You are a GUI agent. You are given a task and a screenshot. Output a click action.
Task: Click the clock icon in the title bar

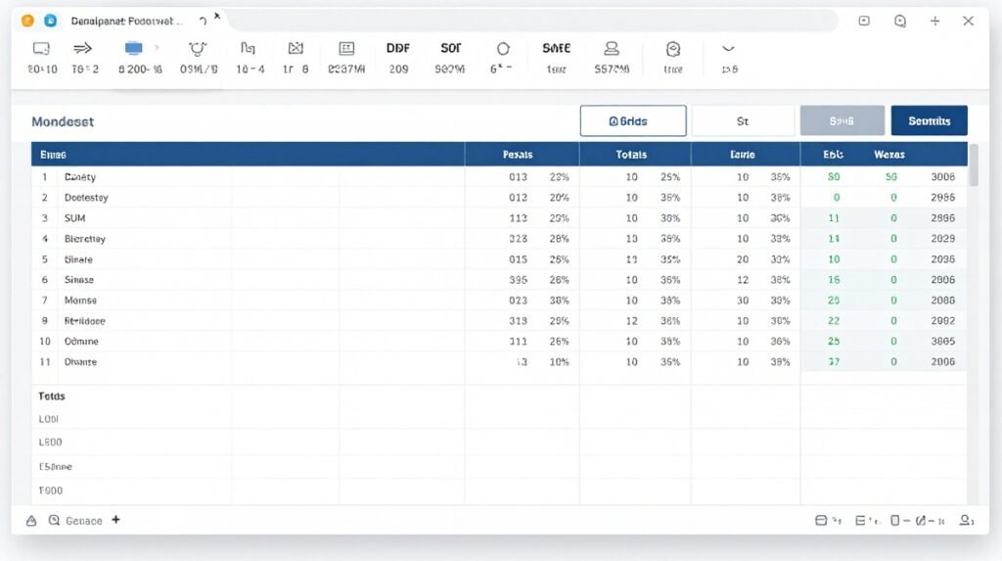(x=900, y=22)
